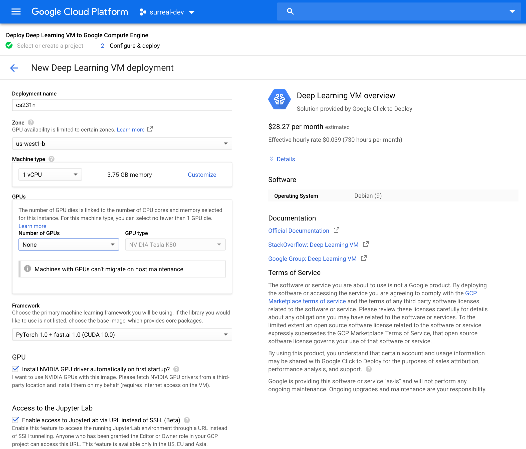Click the Zone help question icon
This screenshot has width=526, height=449.
click(31, 122)
